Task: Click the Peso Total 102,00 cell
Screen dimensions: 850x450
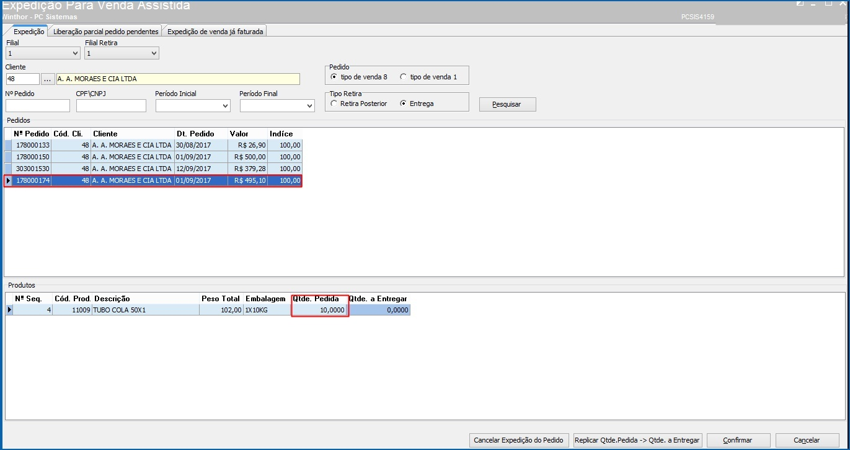Action: tap(221, 310)
